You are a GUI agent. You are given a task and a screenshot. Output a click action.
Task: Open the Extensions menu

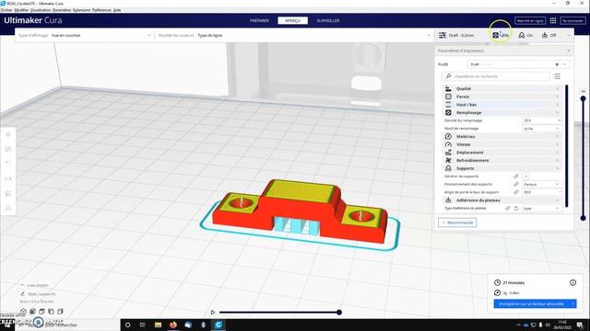point(81,10)
